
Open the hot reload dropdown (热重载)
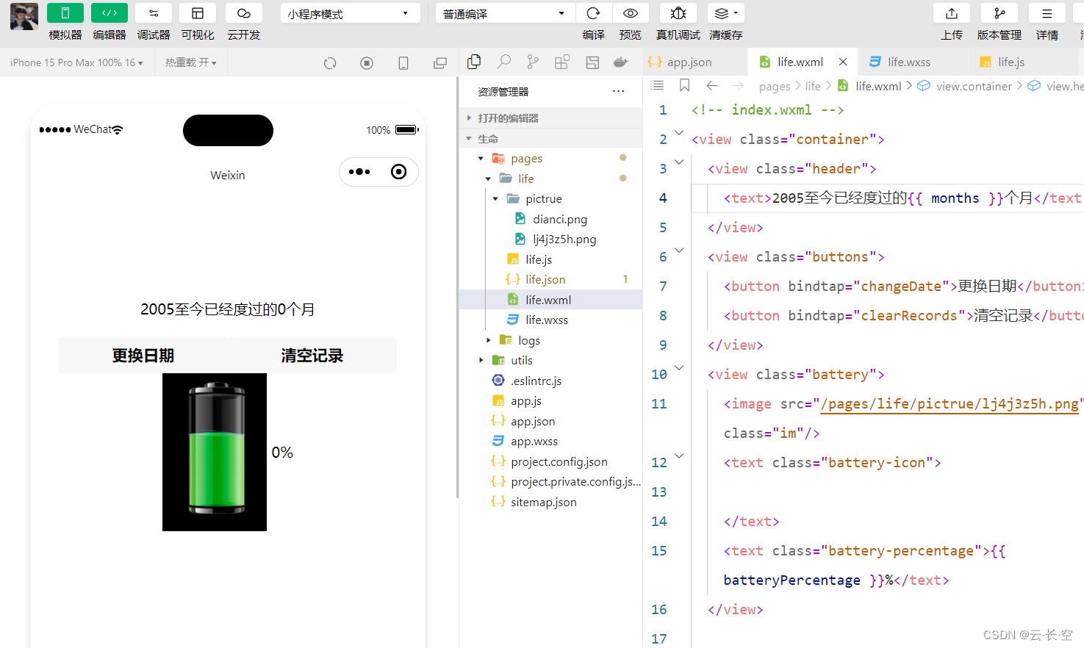click(x=190, y=62)
